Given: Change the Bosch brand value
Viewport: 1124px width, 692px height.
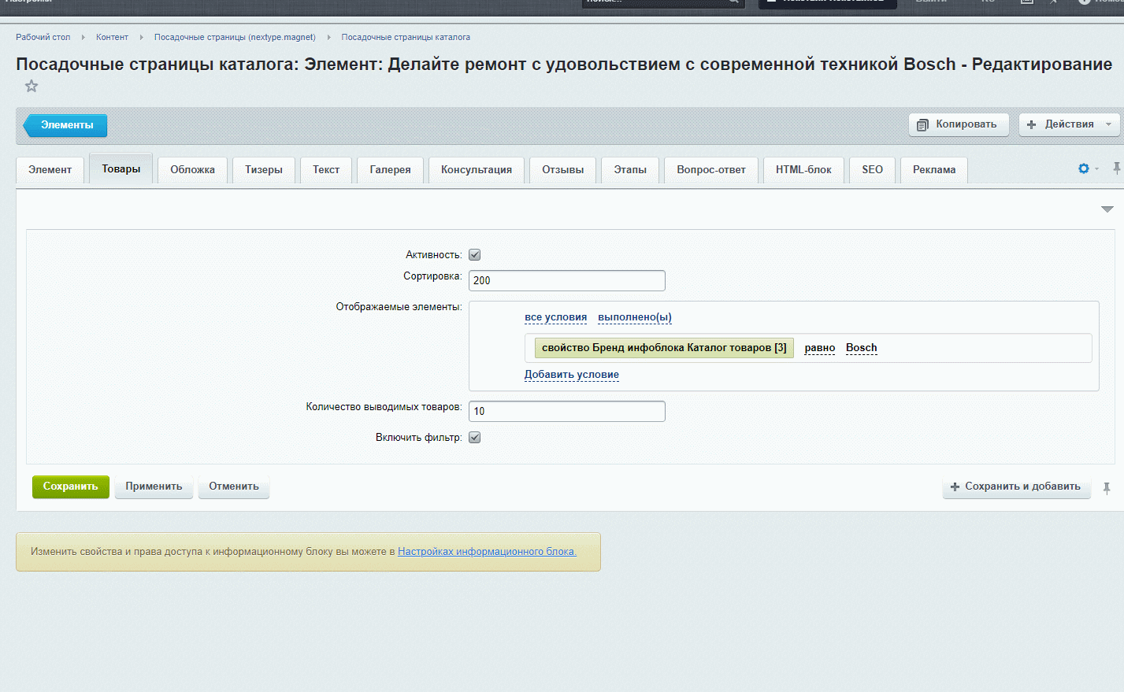Looking at the screenshot, I should tap(861, 348).
